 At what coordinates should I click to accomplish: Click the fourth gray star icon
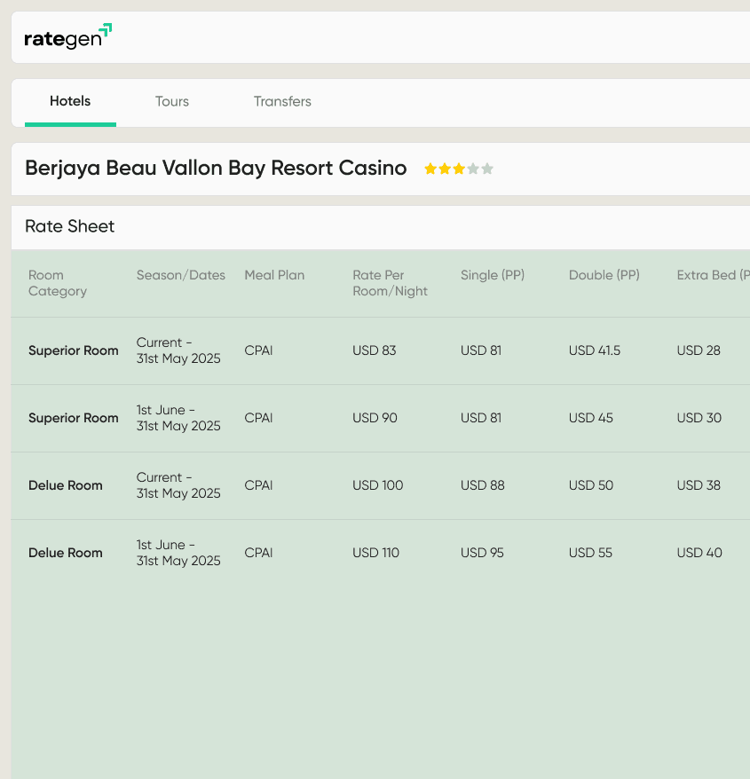(x=473, y=168)
